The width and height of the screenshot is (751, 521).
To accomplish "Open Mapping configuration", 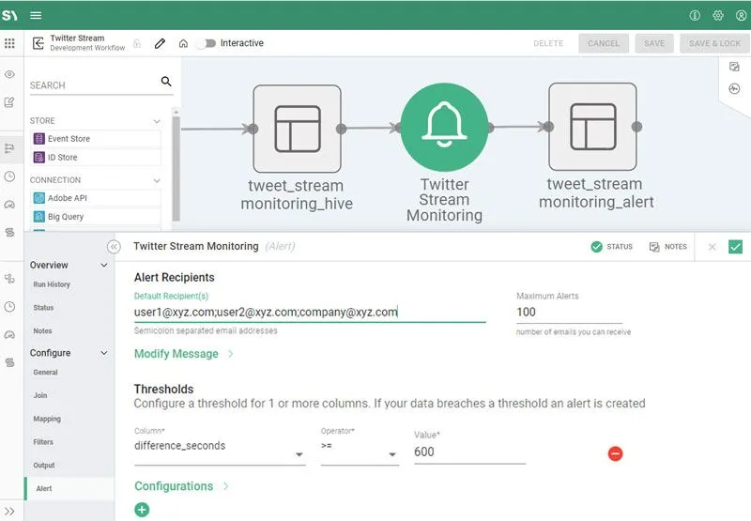I will point(47,419).
